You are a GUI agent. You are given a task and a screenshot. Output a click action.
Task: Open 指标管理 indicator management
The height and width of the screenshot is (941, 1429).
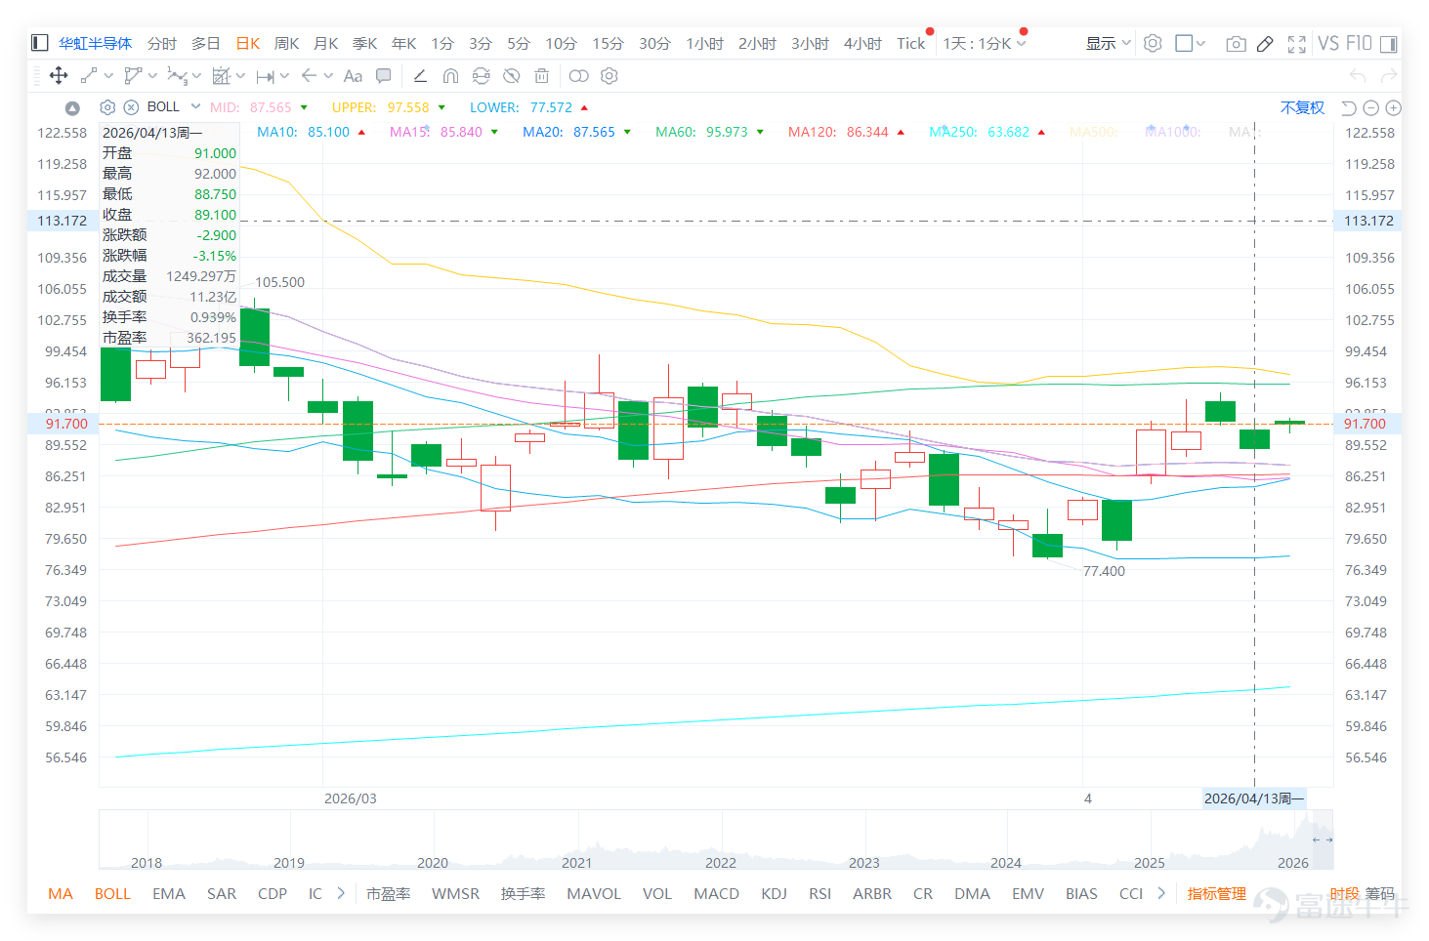tap(1216, 893)
